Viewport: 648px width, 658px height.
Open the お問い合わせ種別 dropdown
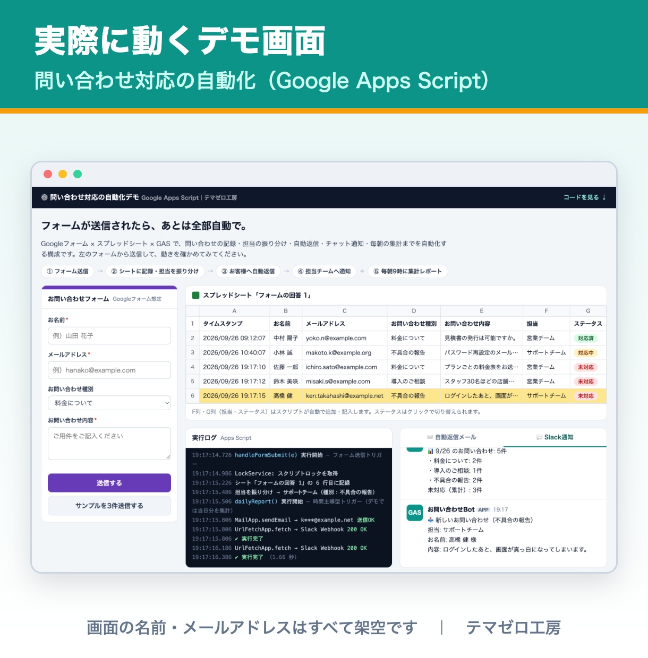pyautogui.click(x=109, y=403)
